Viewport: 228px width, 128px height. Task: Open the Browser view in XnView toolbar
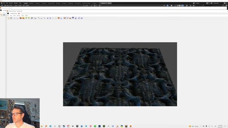tap(8, 18)
